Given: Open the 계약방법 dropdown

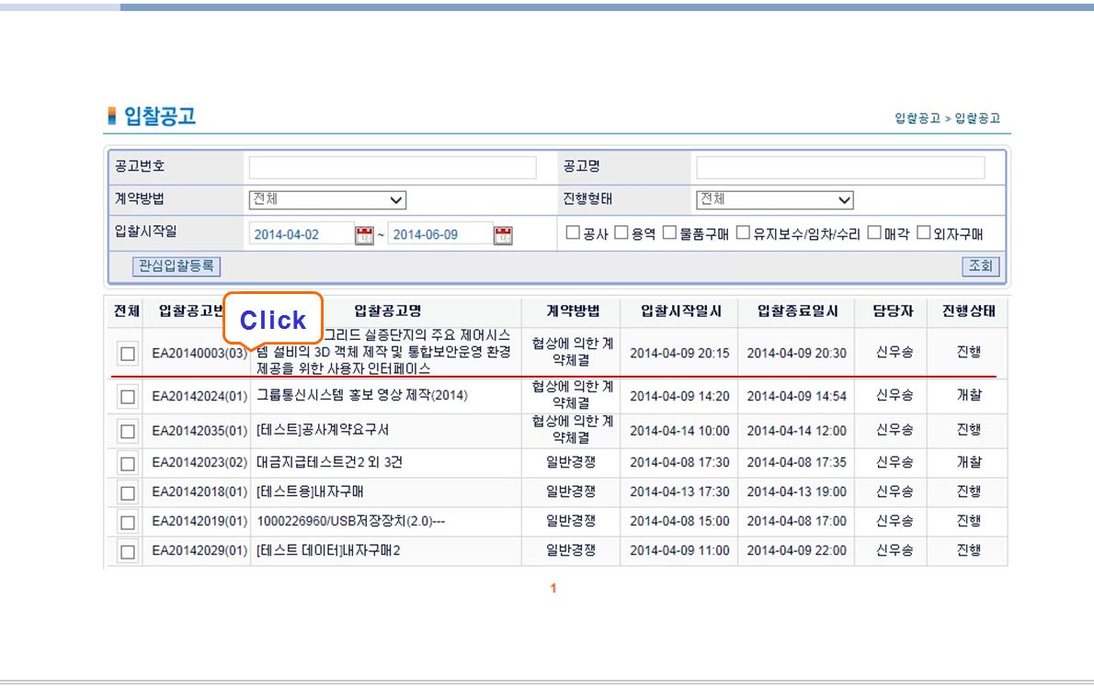Looking at the screenshot, I should pos(327,200).
